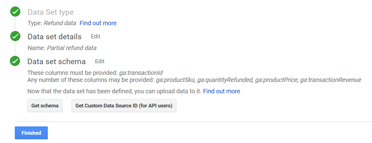Click the blue Finished button
The width and height of the screenshot is (372, 143).
tap(31, 133)
